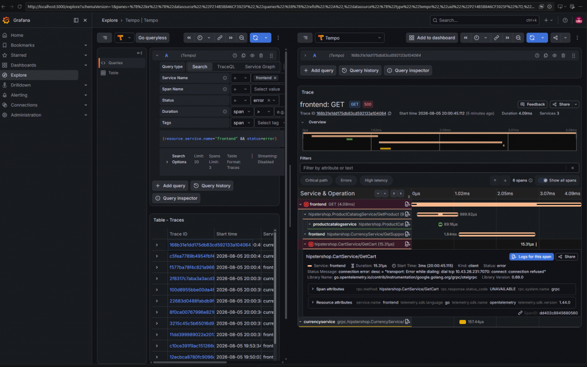Select the Search query type

(x=199, y=66)
